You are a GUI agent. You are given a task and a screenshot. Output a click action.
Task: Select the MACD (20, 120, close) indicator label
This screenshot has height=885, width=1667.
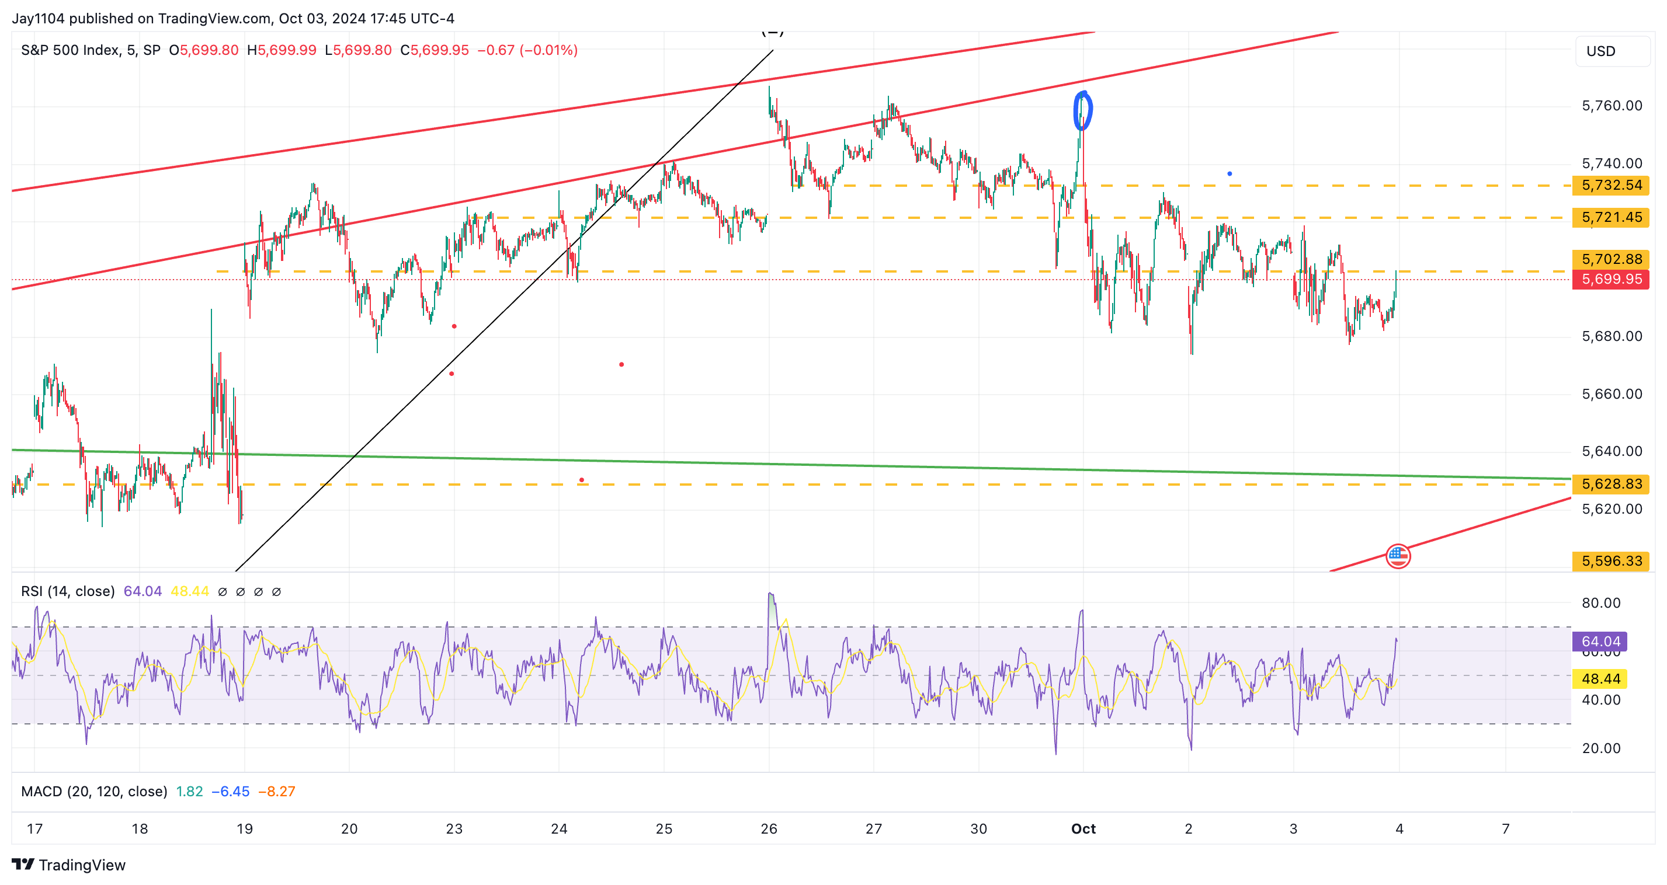(x=94, y=791)
